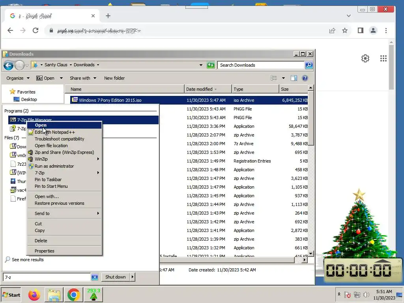Click Explorer's blue Back arrow button

pyautogui.click(x=8, y=65)
